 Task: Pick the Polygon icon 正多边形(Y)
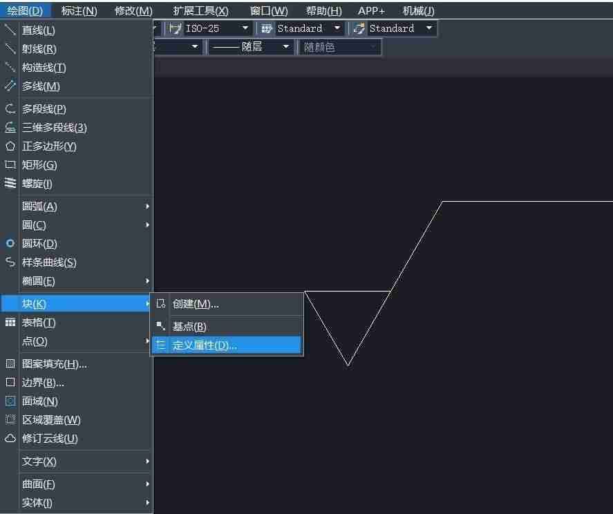click(10, 146)
